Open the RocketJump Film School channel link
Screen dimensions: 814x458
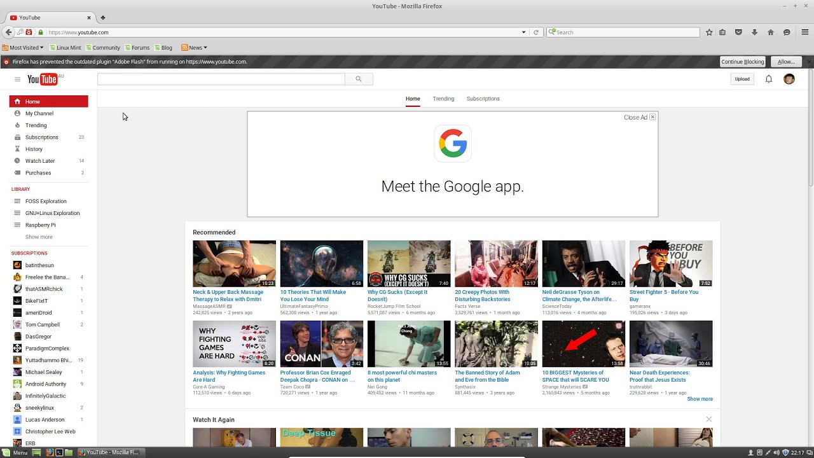[394, 306]
